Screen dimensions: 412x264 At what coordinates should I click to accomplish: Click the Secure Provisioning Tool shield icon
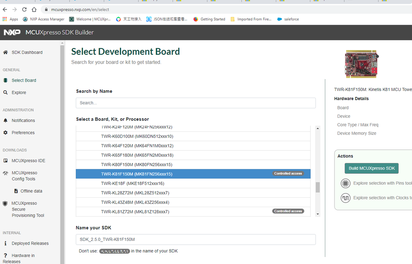click(x=5, y=203)
